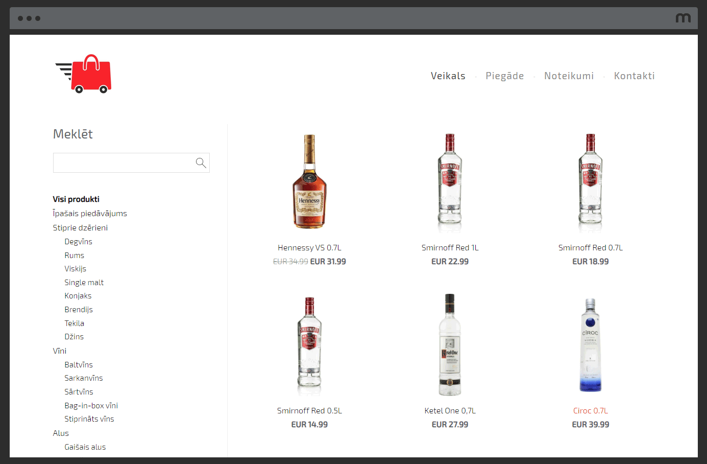Open the Bag-in-box vīni subcategory

coord(91,406)
